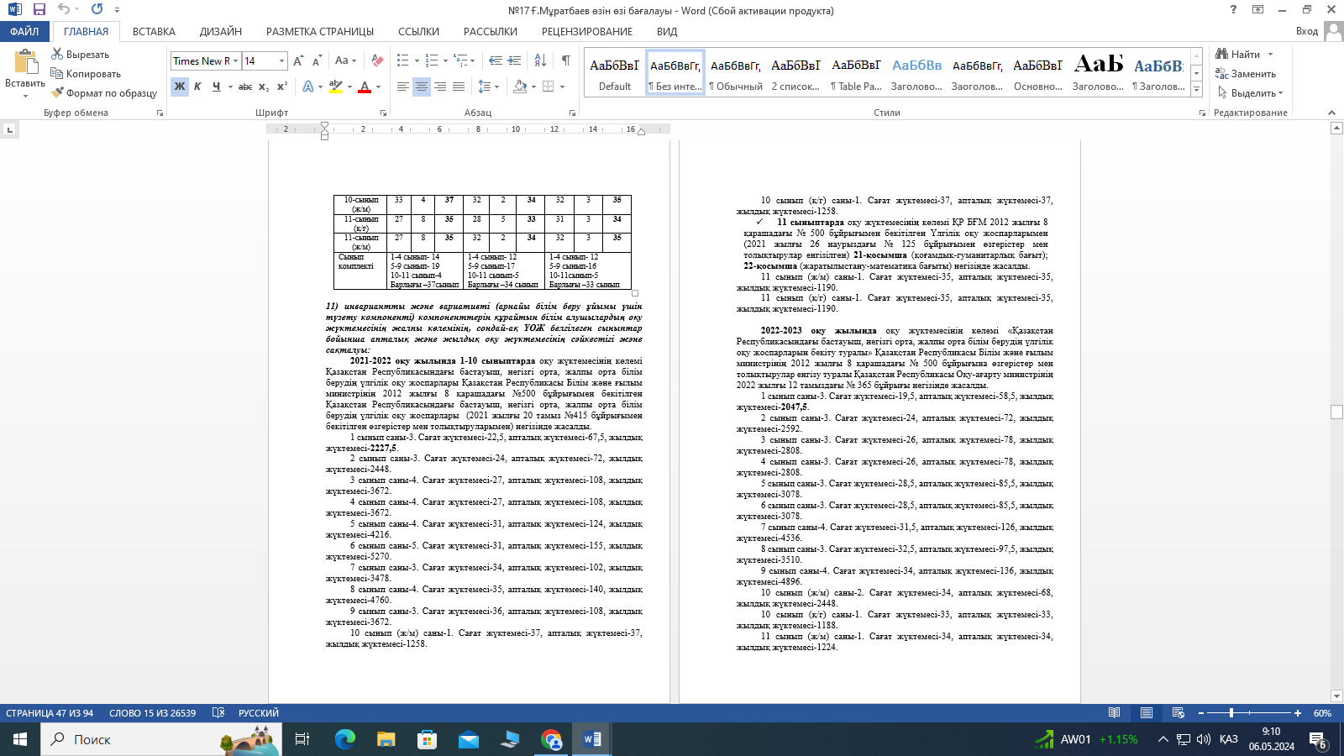
Task: Switch to read mode view icon
Action: pyautogui.click(x=1114, y=713)
